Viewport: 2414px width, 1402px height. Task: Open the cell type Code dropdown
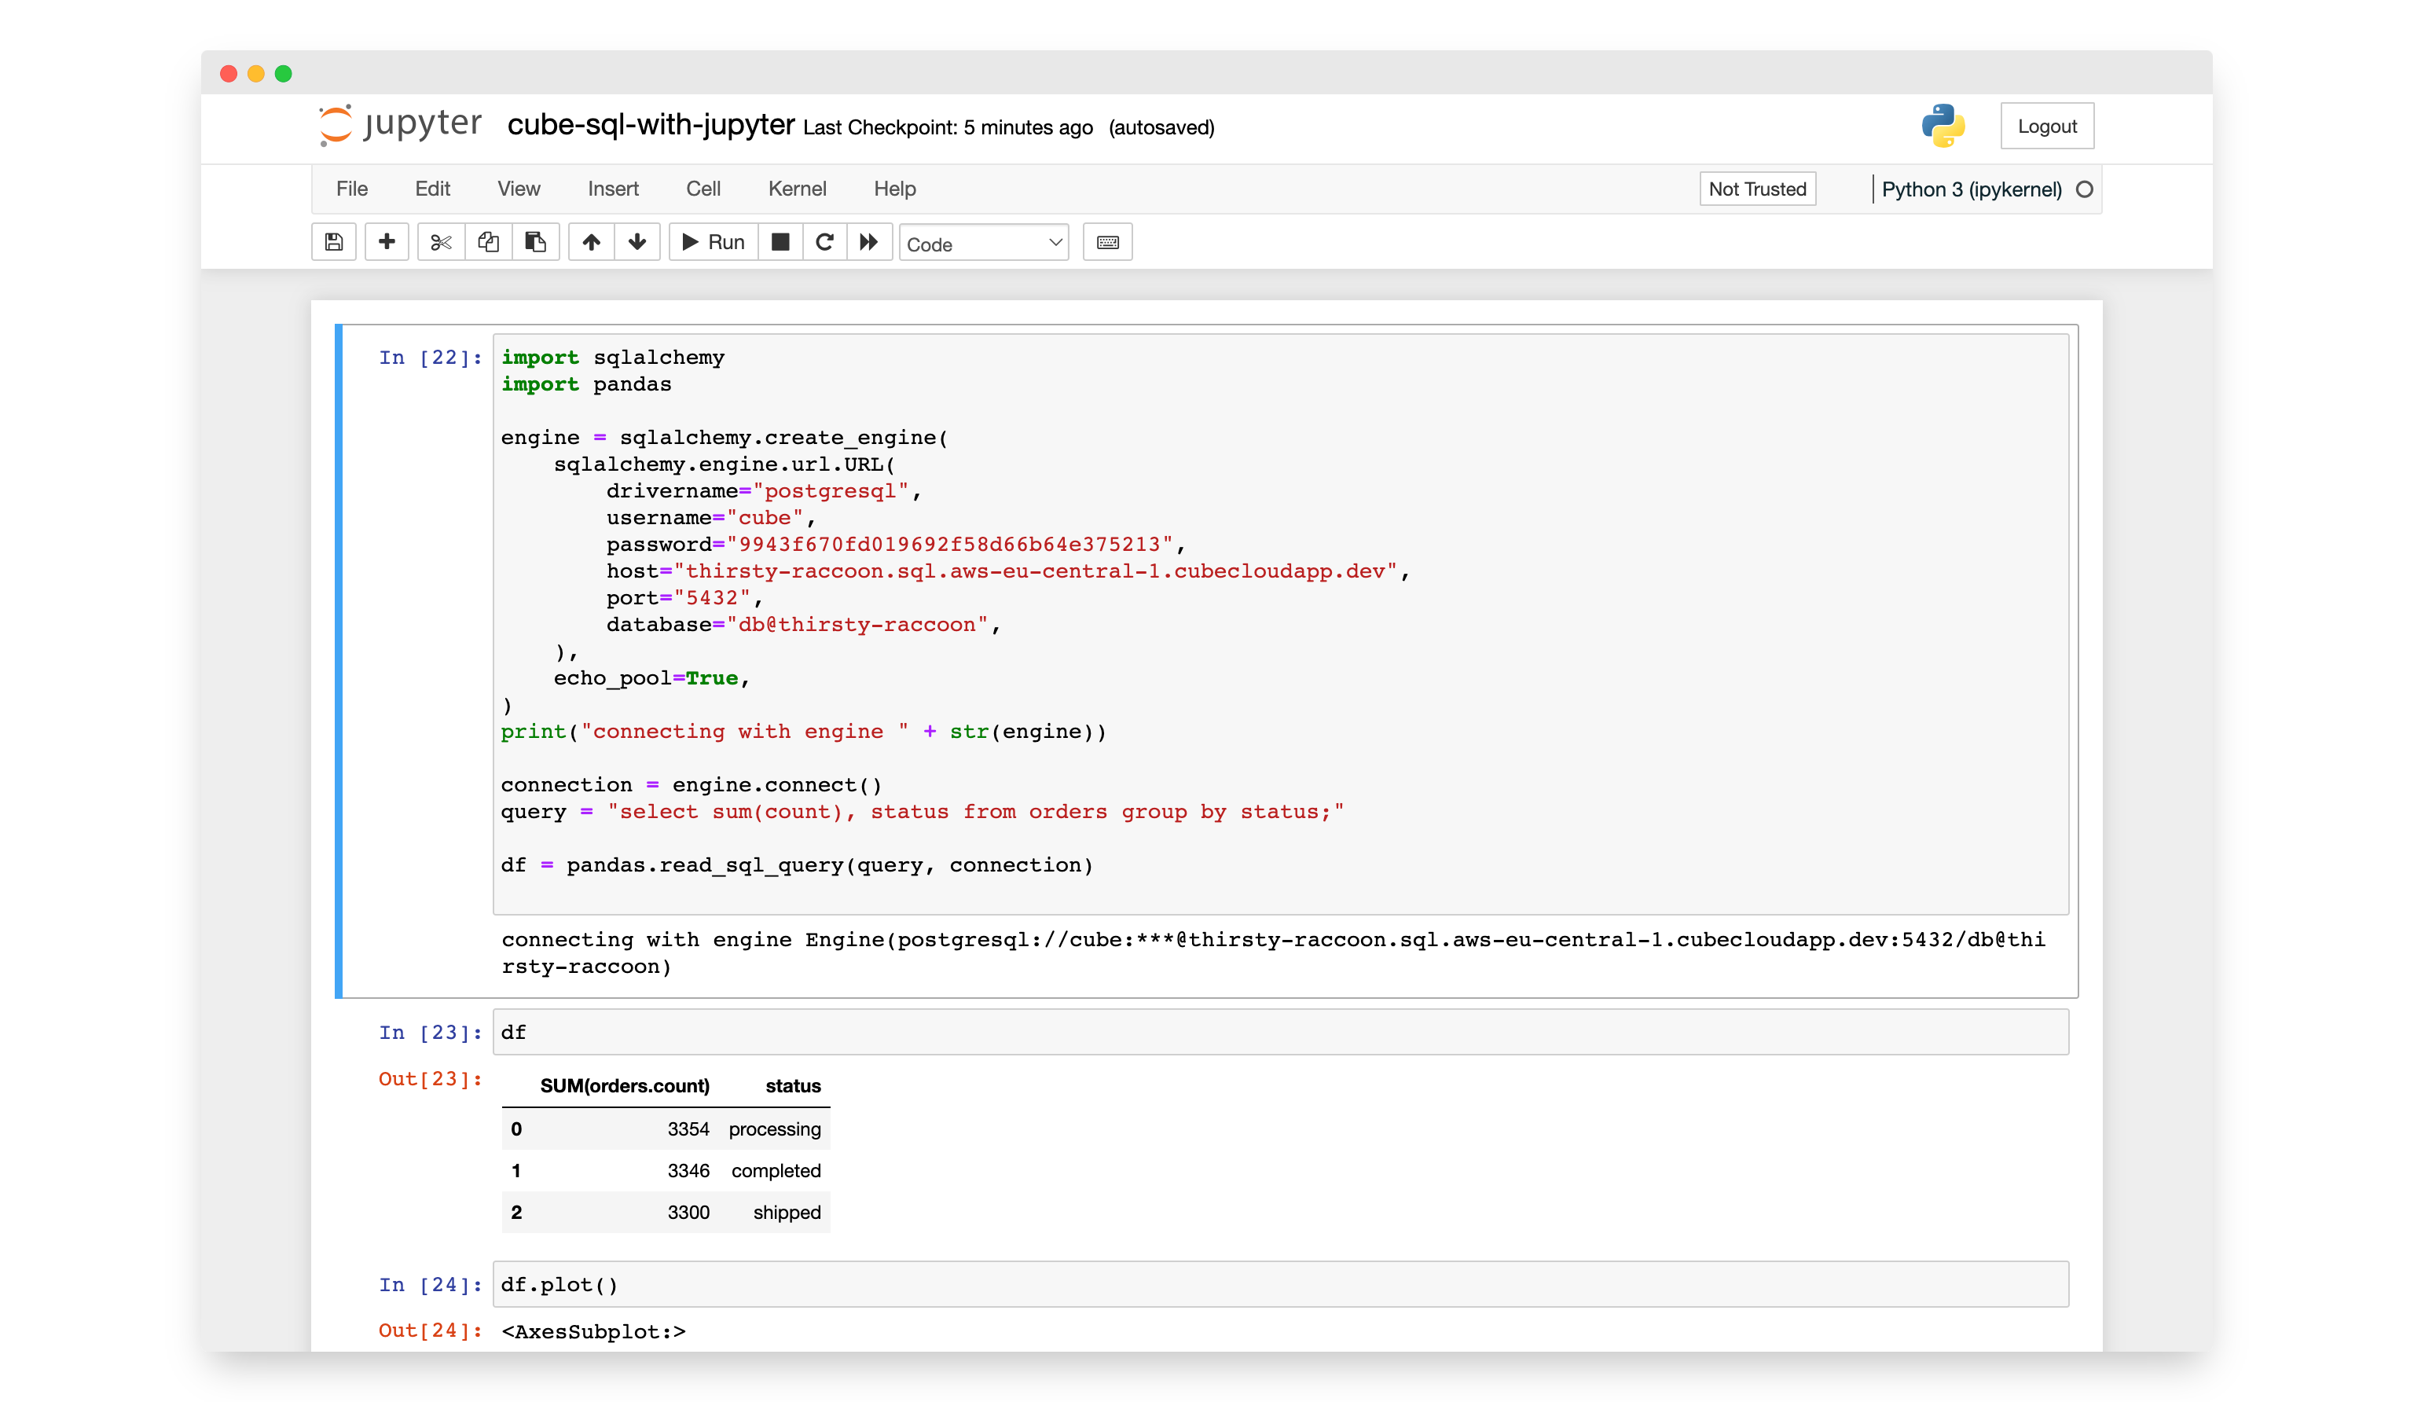[x=984, y=244]
